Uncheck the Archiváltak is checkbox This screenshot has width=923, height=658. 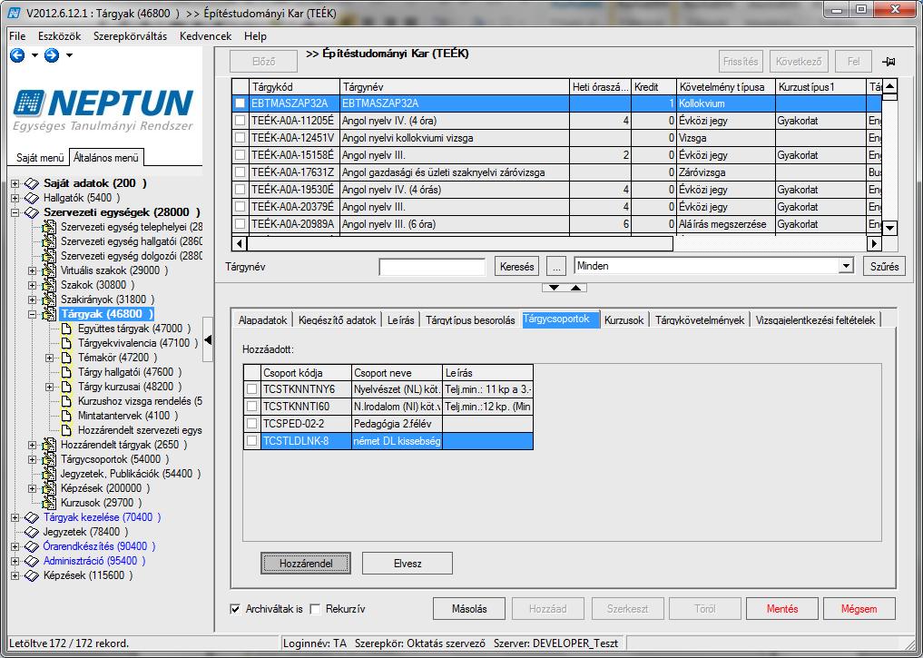(235, 609)
